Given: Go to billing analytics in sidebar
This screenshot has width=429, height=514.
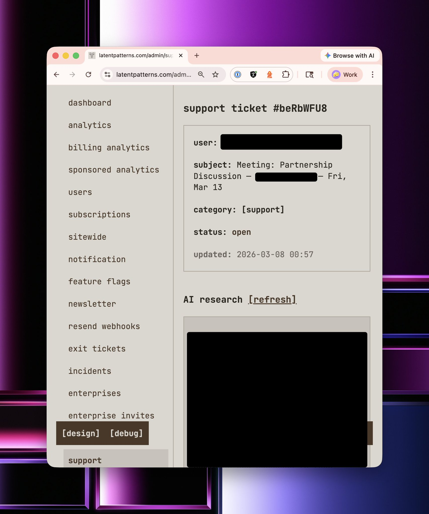Looking at the screenshot, I should pyautogui.click(x=109, y=148).
